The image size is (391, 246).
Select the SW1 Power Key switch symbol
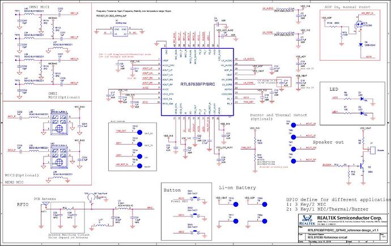pyautogui.click(x=190, y=196)
